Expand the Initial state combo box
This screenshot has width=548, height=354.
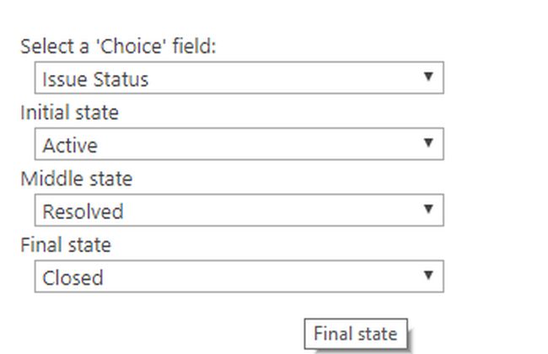click(239, 144)
